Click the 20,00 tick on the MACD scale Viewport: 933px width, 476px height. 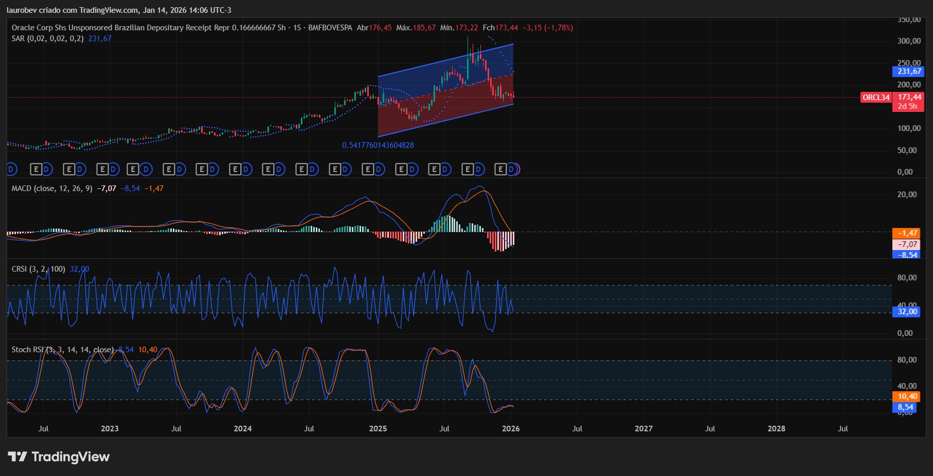click(x=907, y=195)
